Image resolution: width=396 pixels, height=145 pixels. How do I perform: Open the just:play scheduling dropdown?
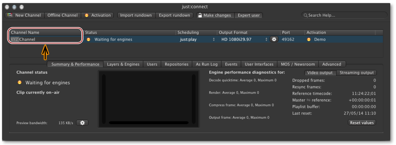coord(197,39)
